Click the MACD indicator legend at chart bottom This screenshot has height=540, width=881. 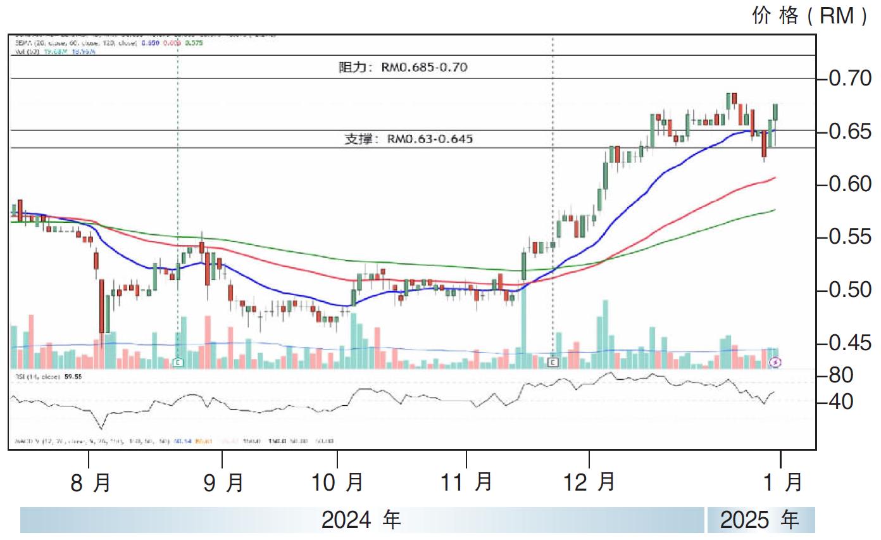point(173,441)
